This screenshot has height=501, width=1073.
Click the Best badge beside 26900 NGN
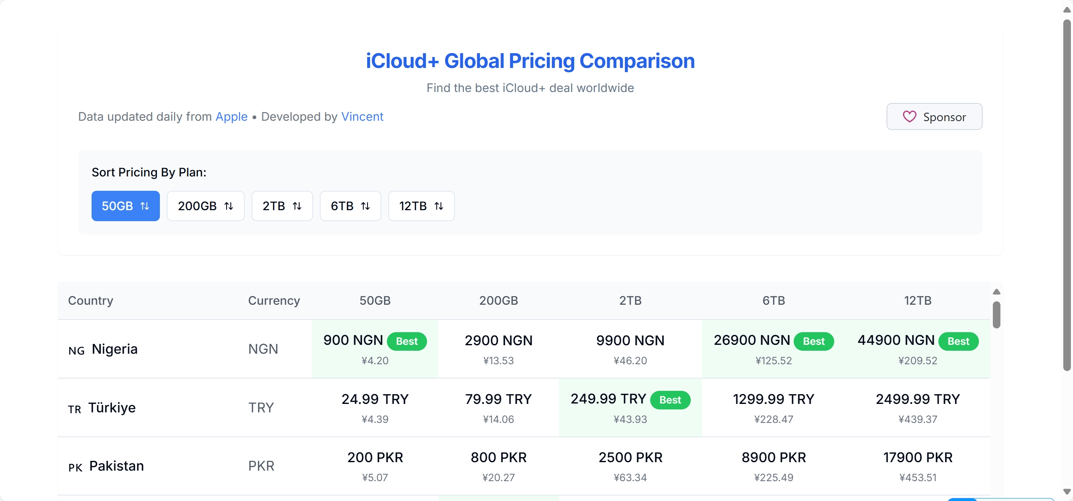[x=814, y=341]
